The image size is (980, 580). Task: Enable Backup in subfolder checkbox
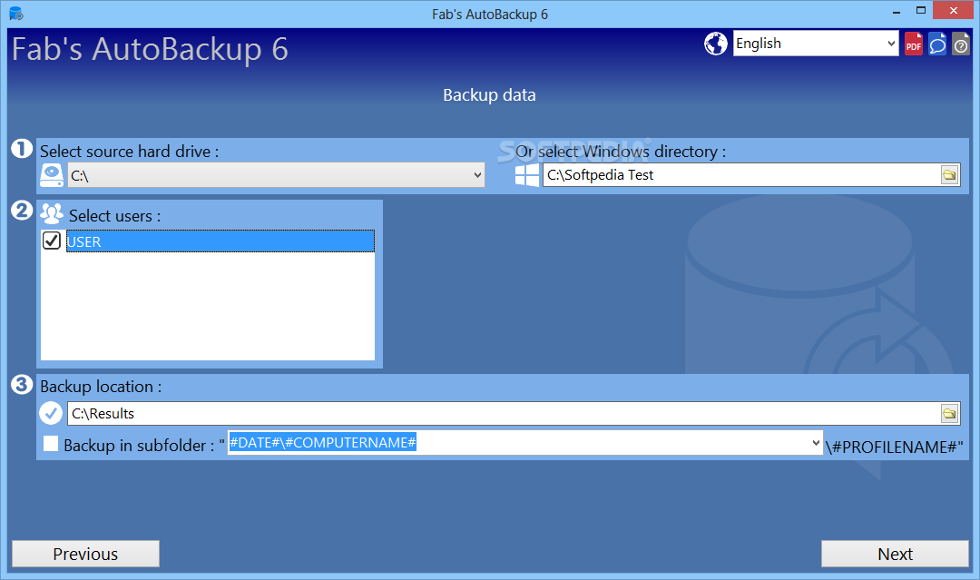click(x=51, y=444)
